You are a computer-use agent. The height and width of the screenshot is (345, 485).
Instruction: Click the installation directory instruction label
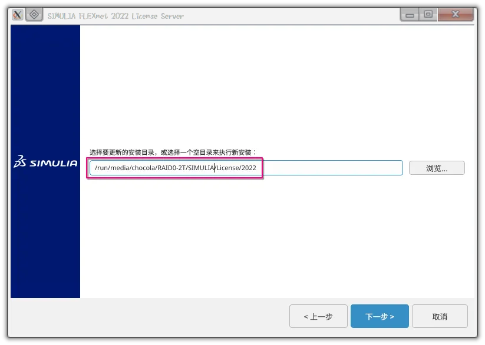point(173,152)
